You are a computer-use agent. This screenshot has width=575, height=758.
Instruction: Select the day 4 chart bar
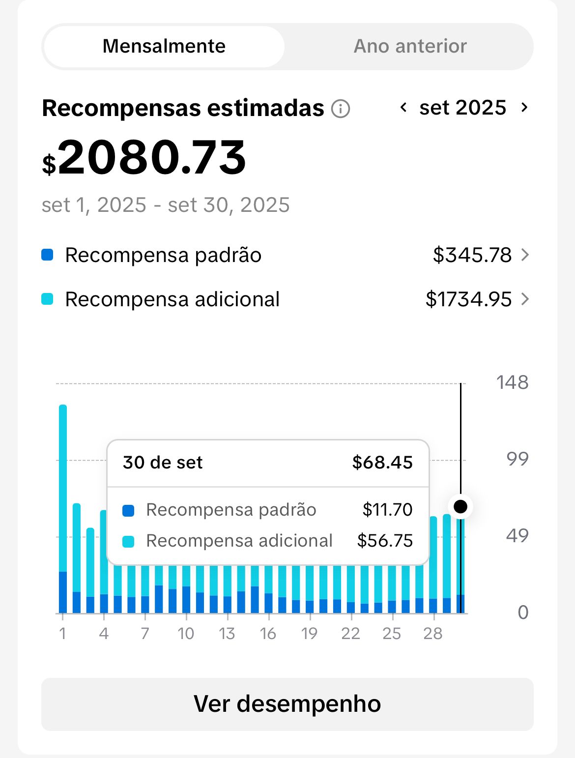[x=104, y=590]
